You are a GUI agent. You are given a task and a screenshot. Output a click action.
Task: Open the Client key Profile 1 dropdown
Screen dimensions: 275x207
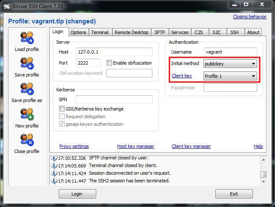pos(230,76)
